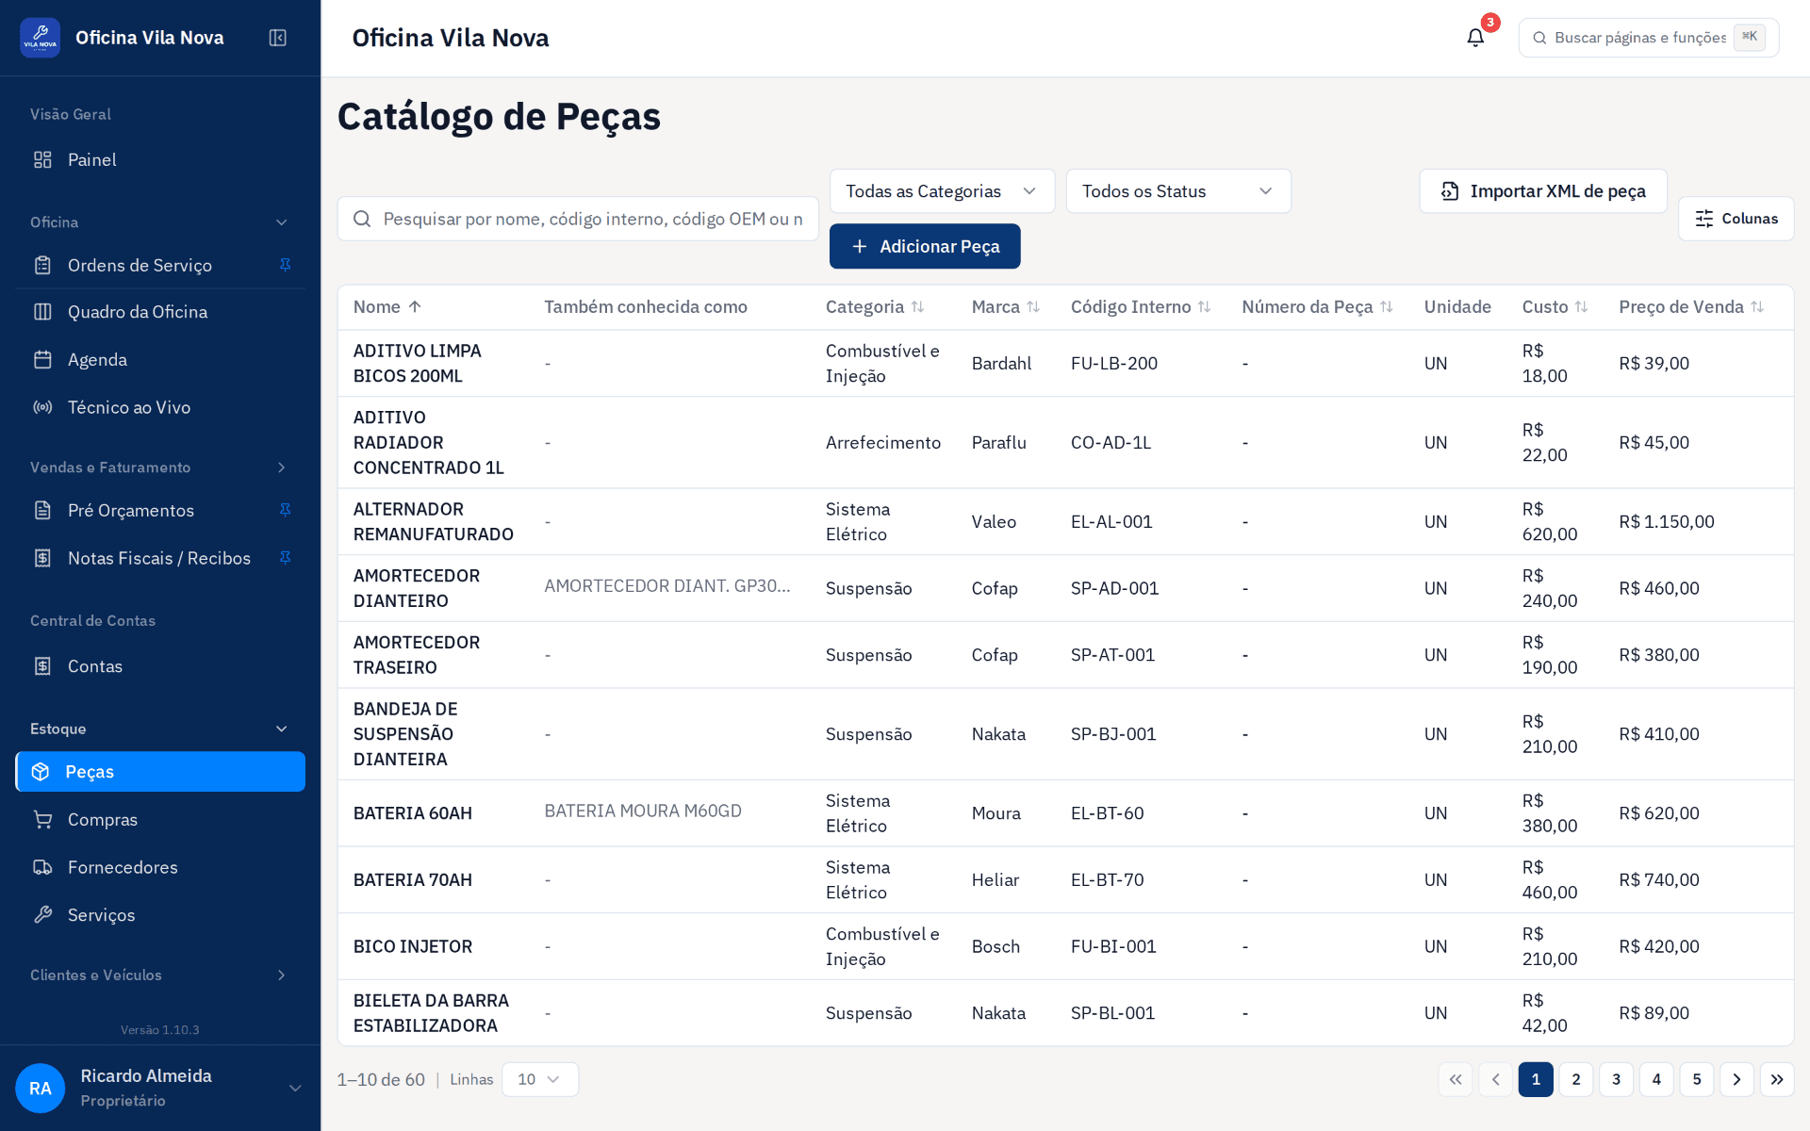1810x1131 pixels.
Task: Go to next page chevron
Action: (x=1736, y=1079)
